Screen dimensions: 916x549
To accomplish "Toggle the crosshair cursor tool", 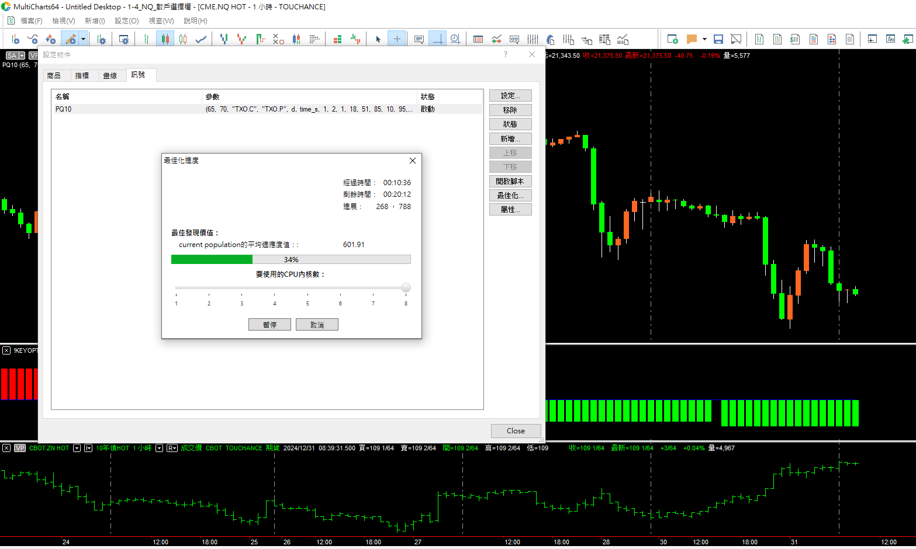I will [397, 39].
